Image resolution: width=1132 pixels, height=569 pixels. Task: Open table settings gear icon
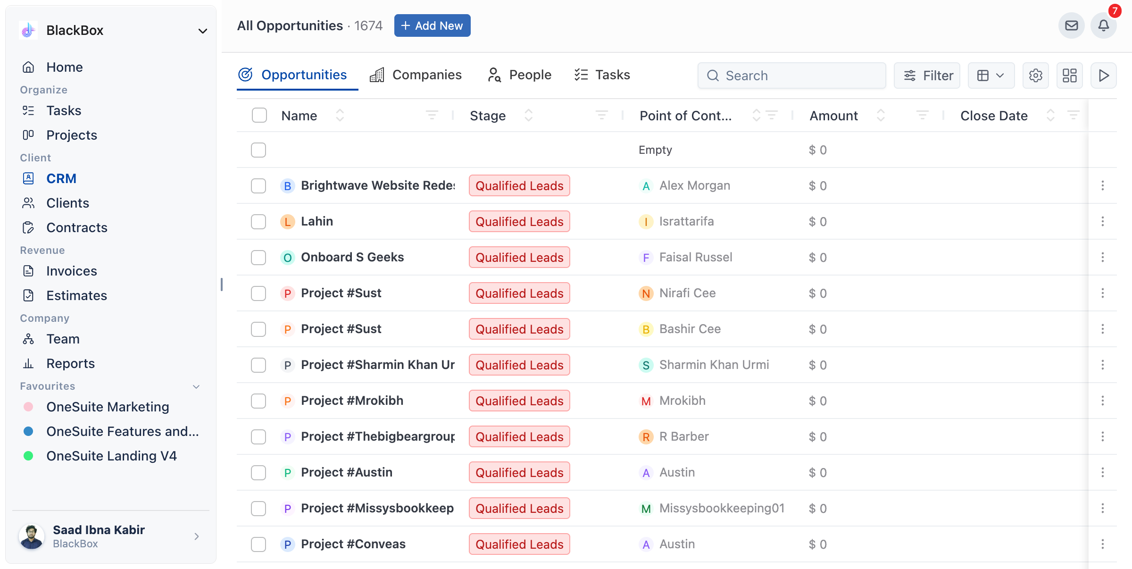pyautogui.click(x=1035, y=75)
